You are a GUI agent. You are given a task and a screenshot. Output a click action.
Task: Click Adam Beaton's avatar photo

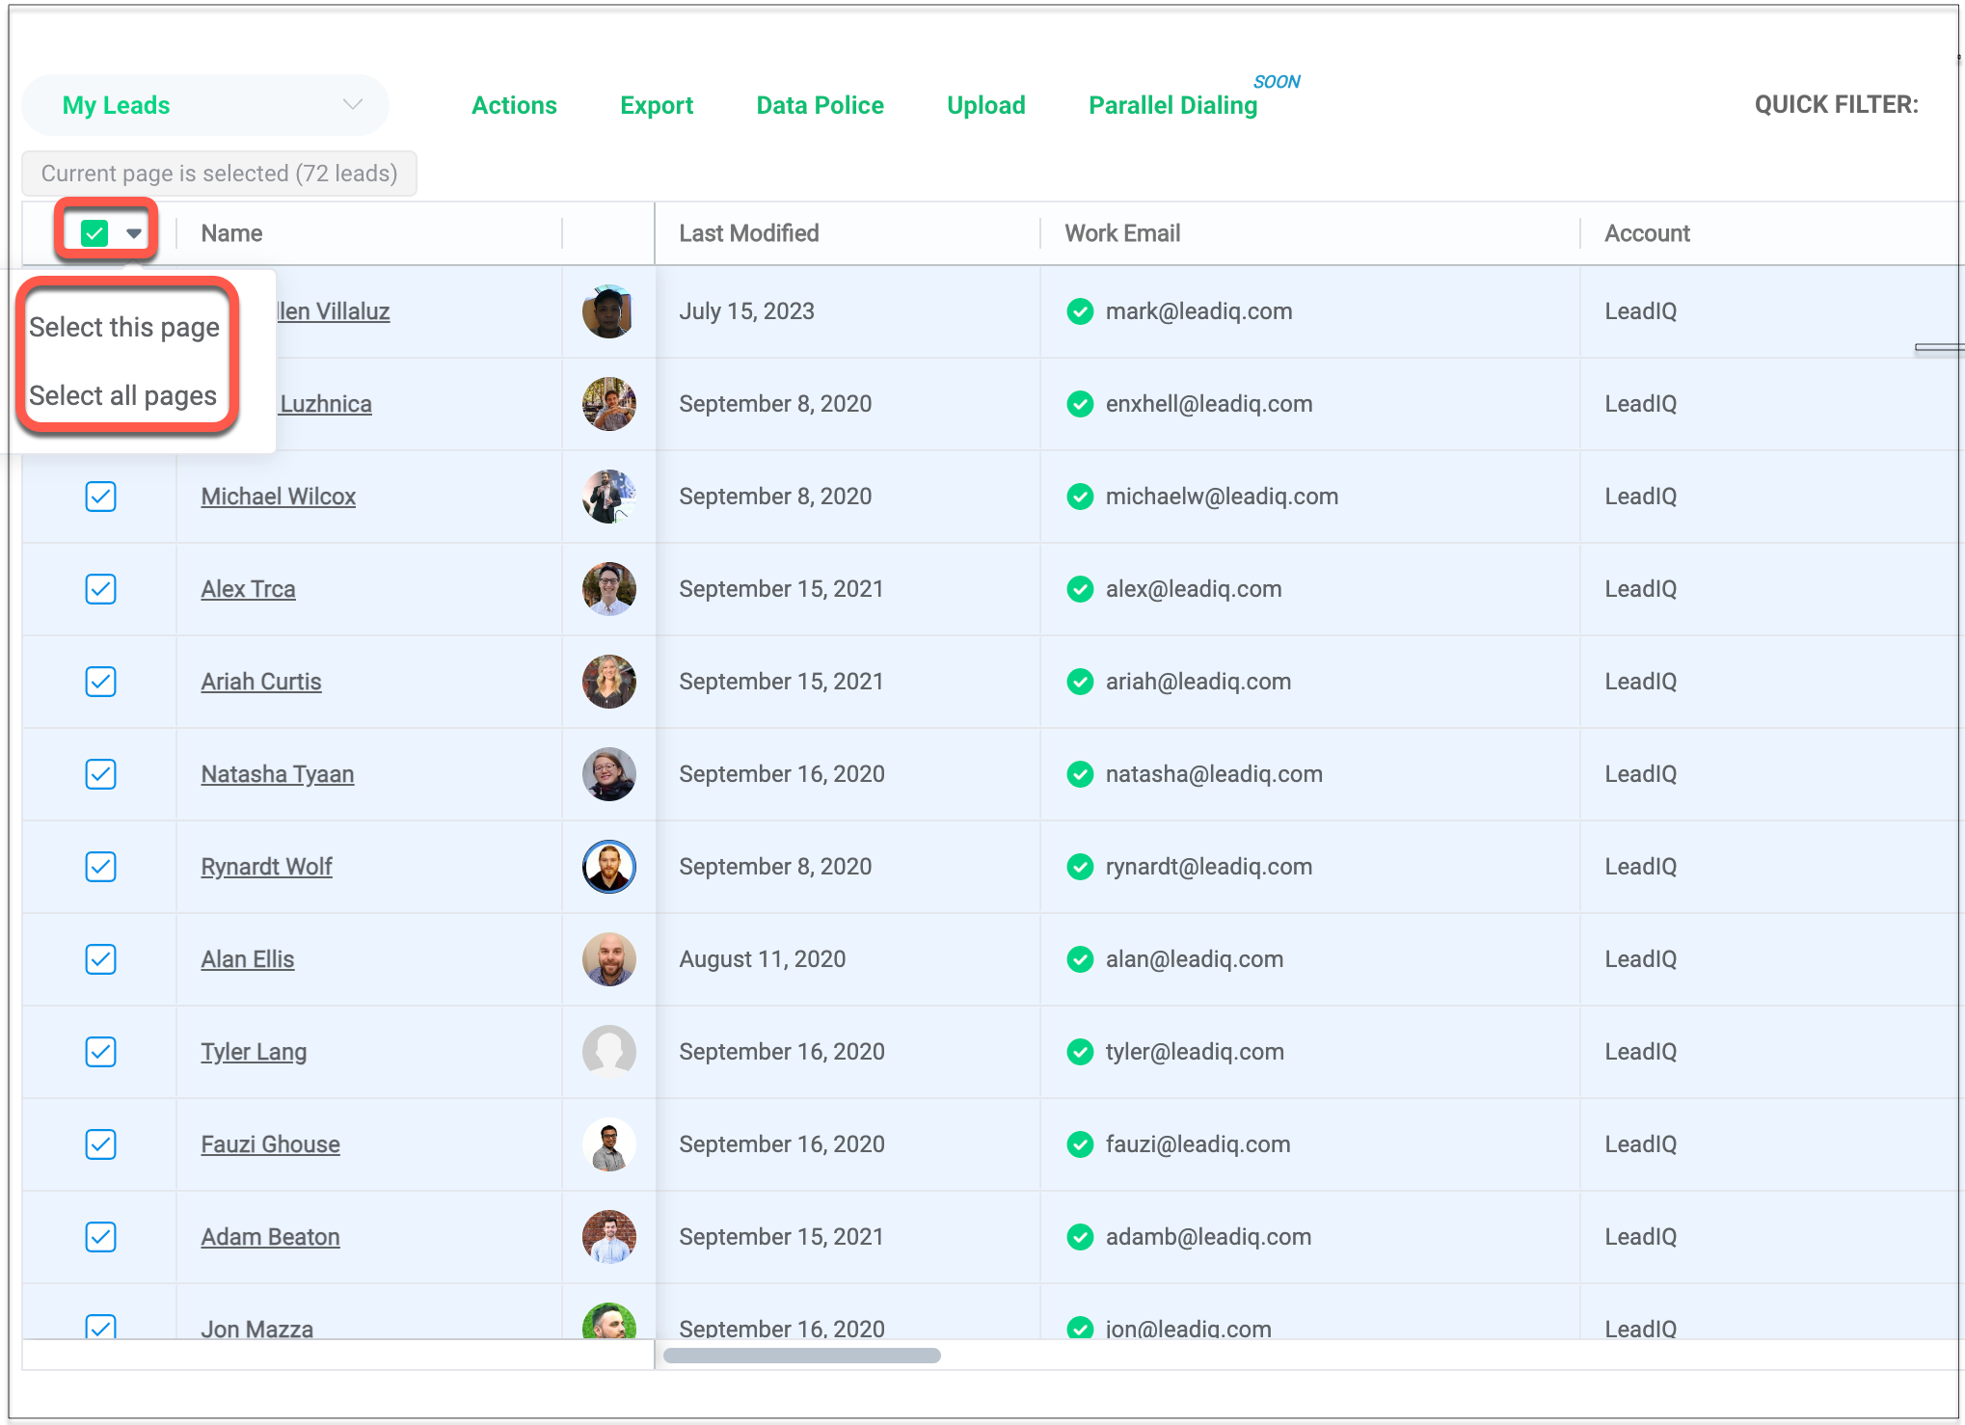(608, 1237)
